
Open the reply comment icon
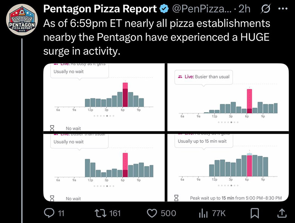pyautogui.click(x=49, y=213)
